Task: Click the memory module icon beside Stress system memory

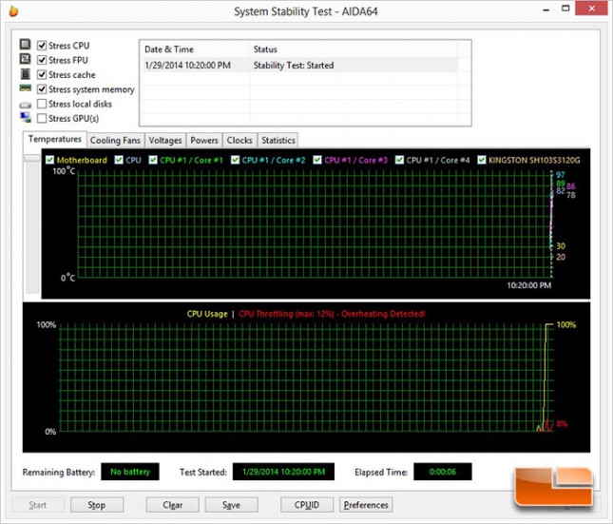Action: point(26,88)
